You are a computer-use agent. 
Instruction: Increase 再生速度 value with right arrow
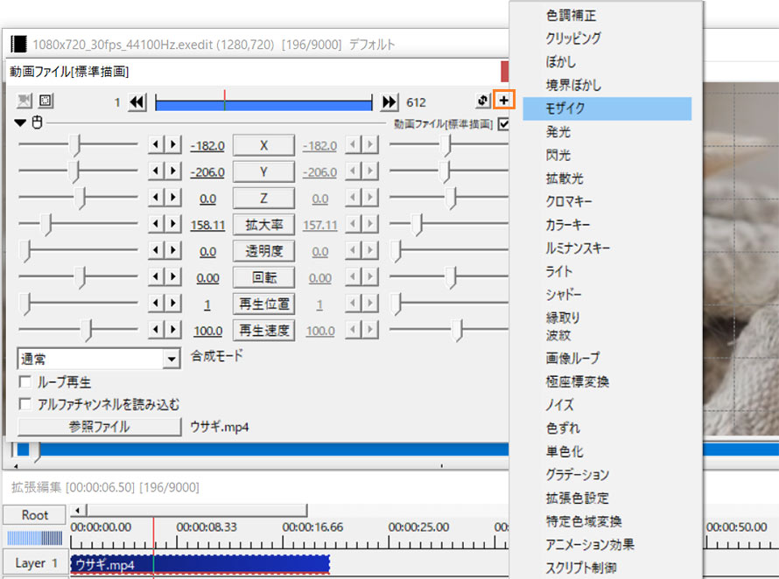point(173,329)
